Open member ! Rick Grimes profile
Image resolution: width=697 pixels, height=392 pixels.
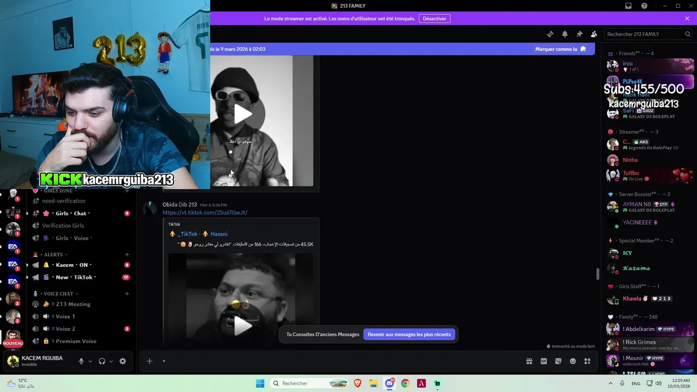[x=650, y=345]
